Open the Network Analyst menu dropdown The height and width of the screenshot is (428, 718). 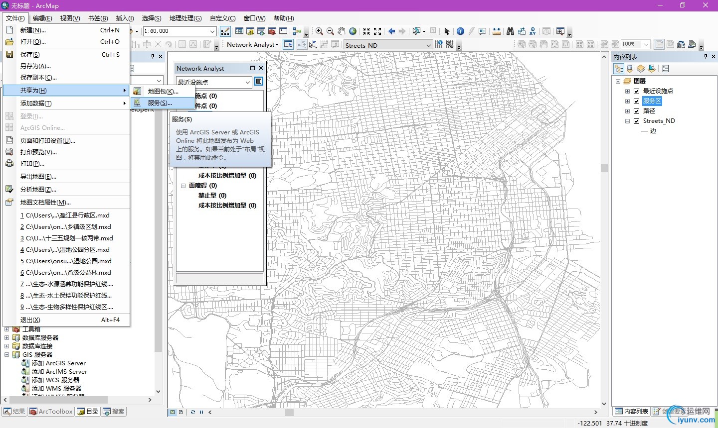tap(252, 44)
